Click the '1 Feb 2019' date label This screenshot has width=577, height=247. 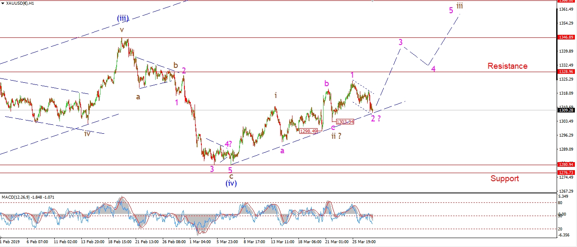9,242
